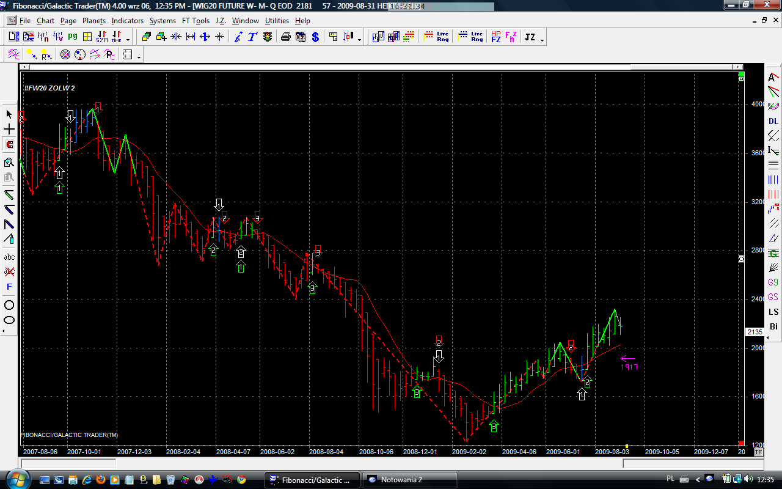782x489 pixels.
Task: Click the 2135 price marker on axis
Action: 755,332
